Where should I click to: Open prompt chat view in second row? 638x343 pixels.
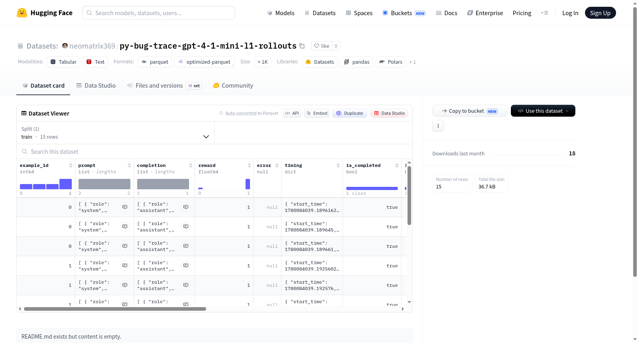click(x=125, y=227)
